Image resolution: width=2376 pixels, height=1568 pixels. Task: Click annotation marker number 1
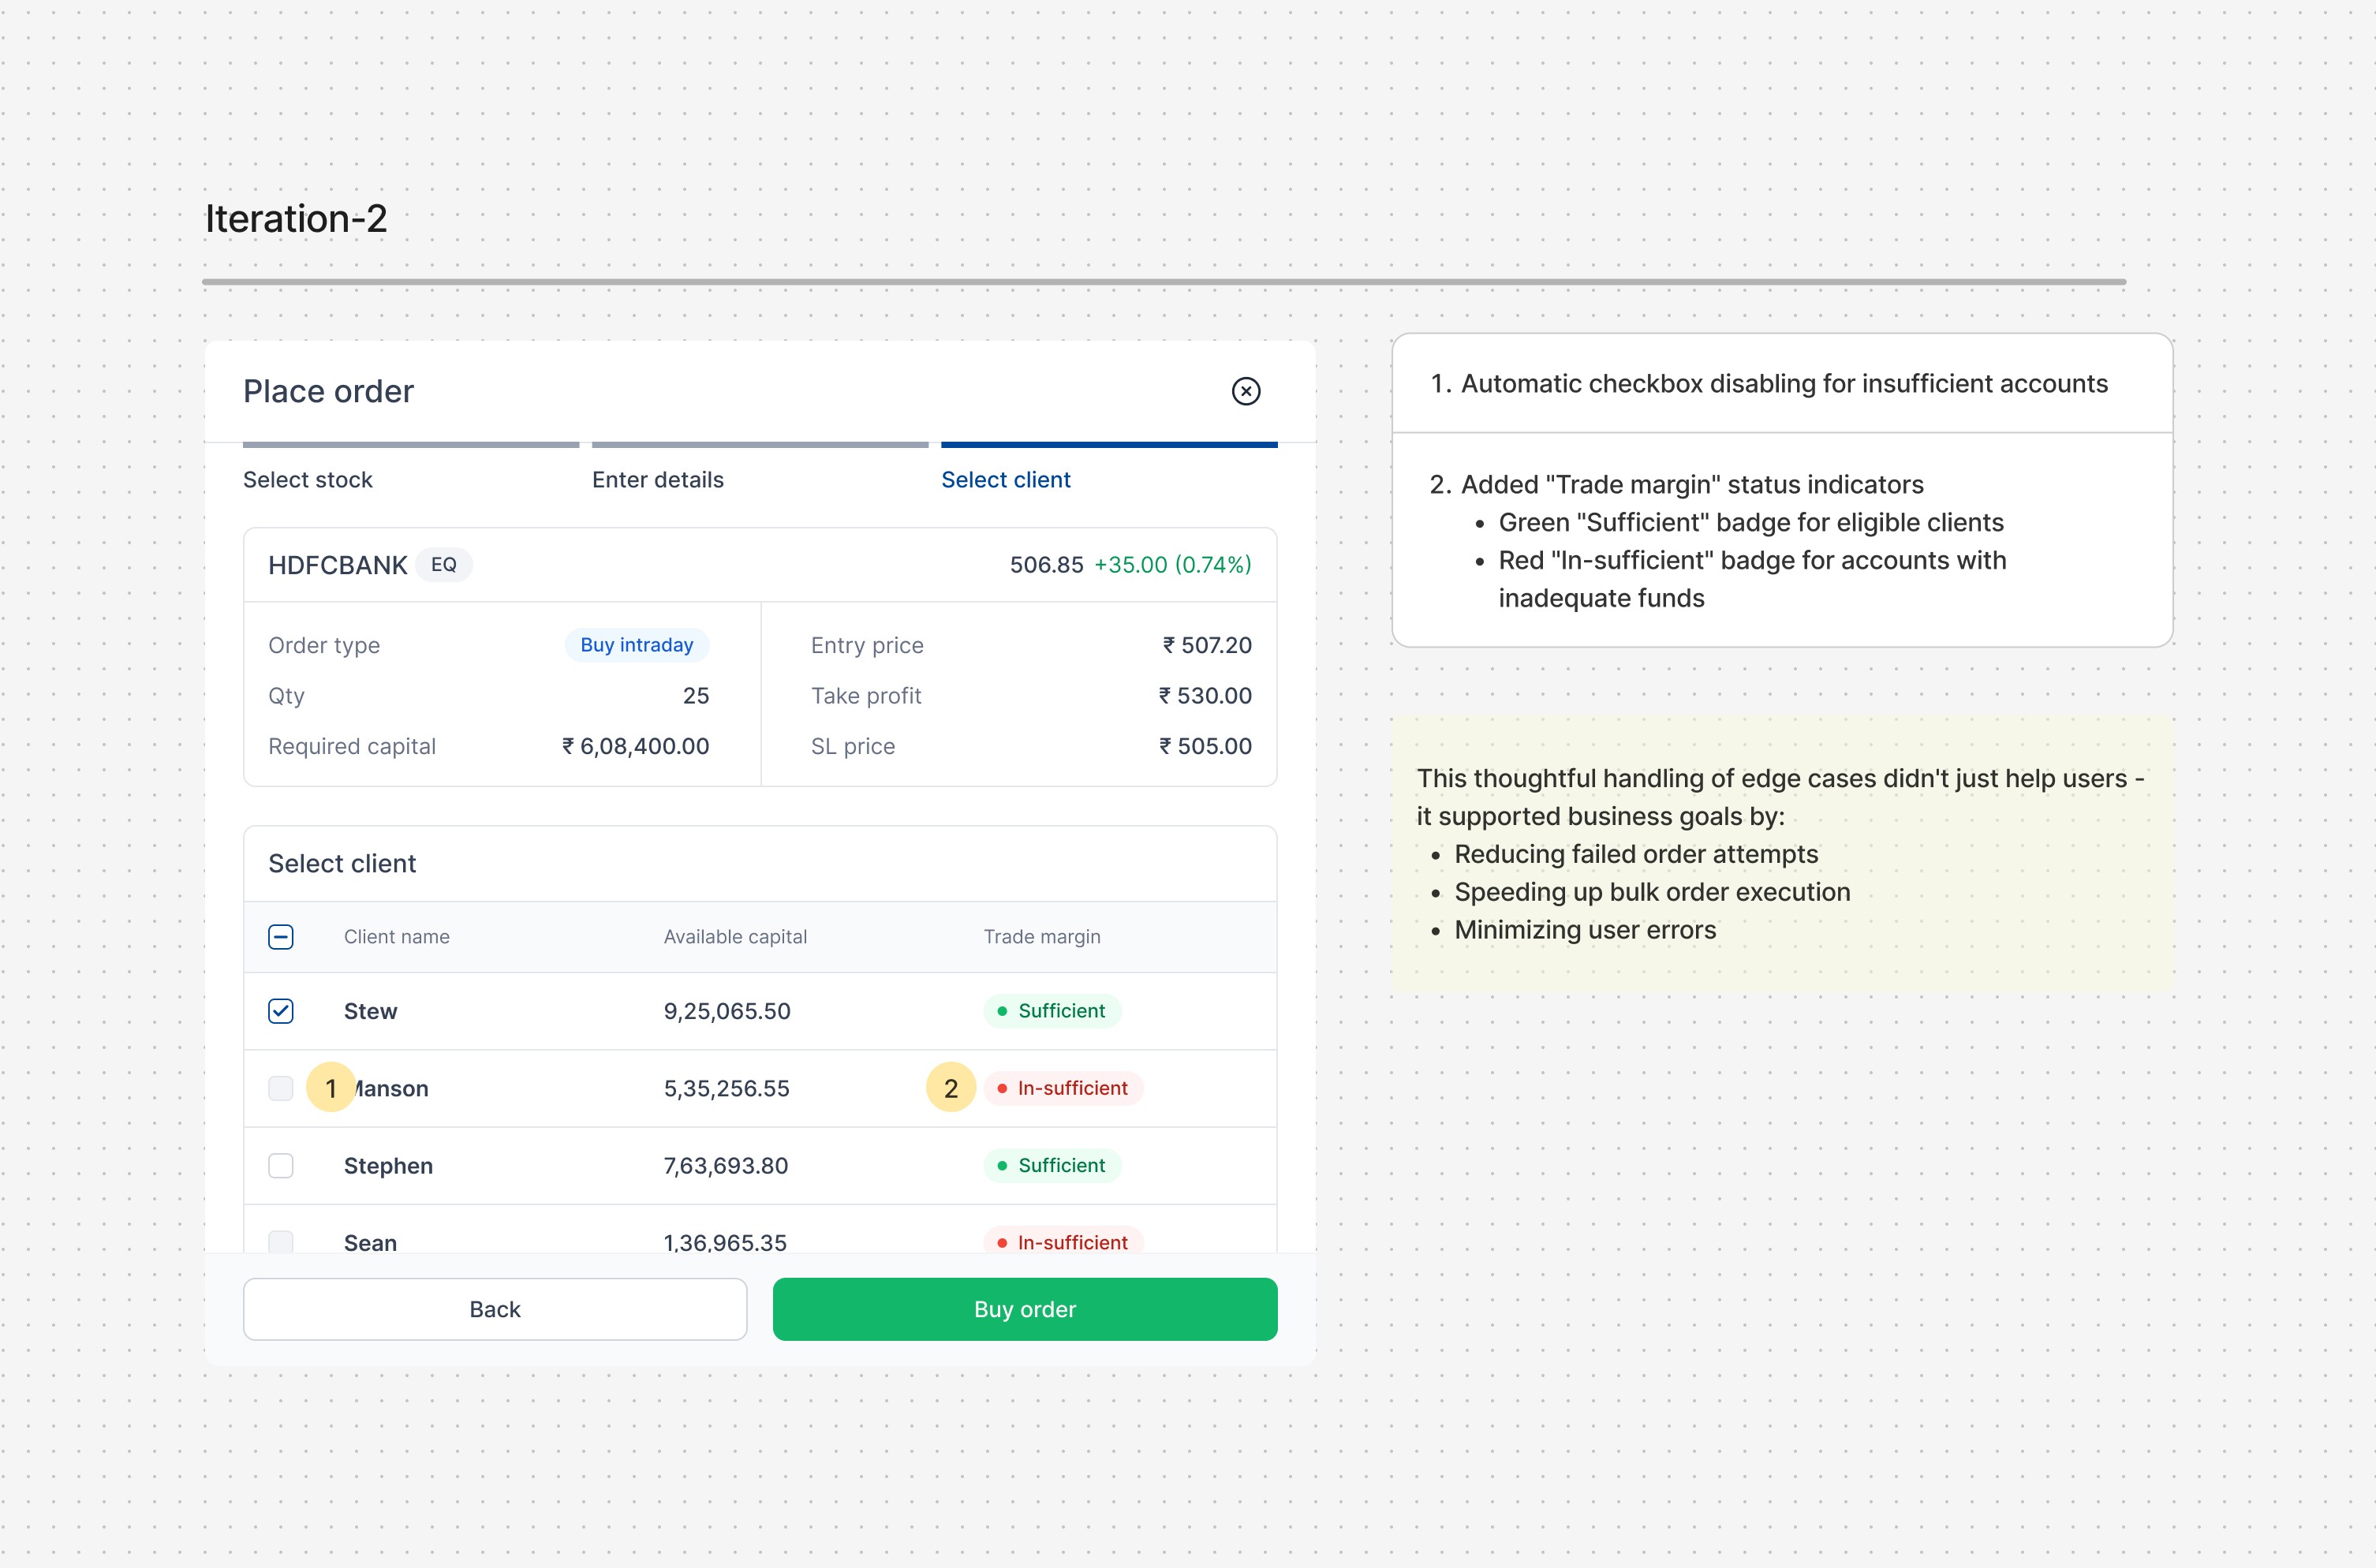point(331,1088)
